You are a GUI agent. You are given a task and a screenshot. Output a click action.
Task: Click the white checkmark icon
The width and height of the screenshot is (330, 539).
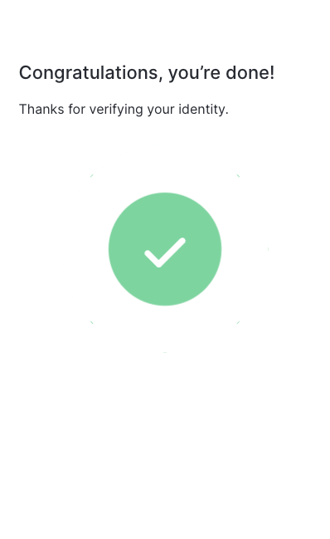(x=165, y=252)
